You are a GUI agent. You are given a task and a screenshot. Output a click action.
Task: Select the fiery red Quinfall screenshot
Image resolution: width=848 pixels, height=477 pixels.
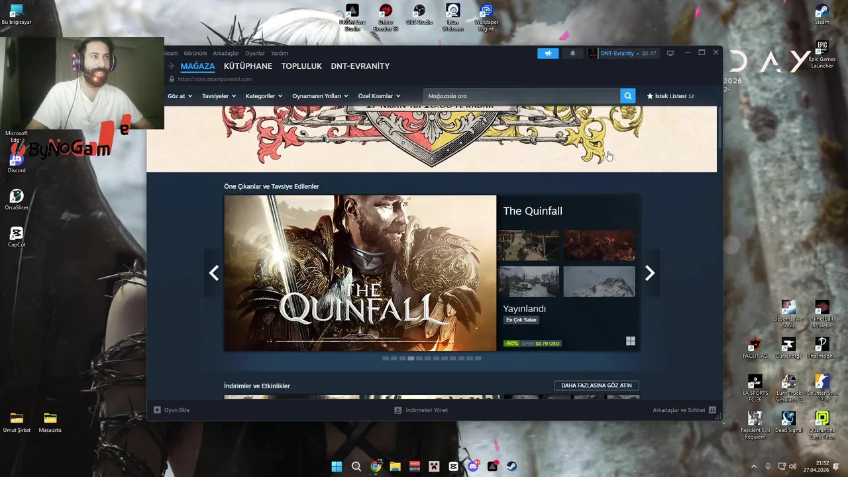coord(599,245)
